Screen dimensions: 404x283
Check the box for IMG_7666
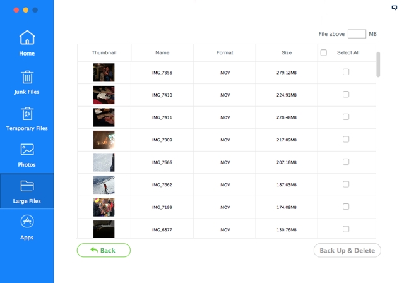coord(346,162)
